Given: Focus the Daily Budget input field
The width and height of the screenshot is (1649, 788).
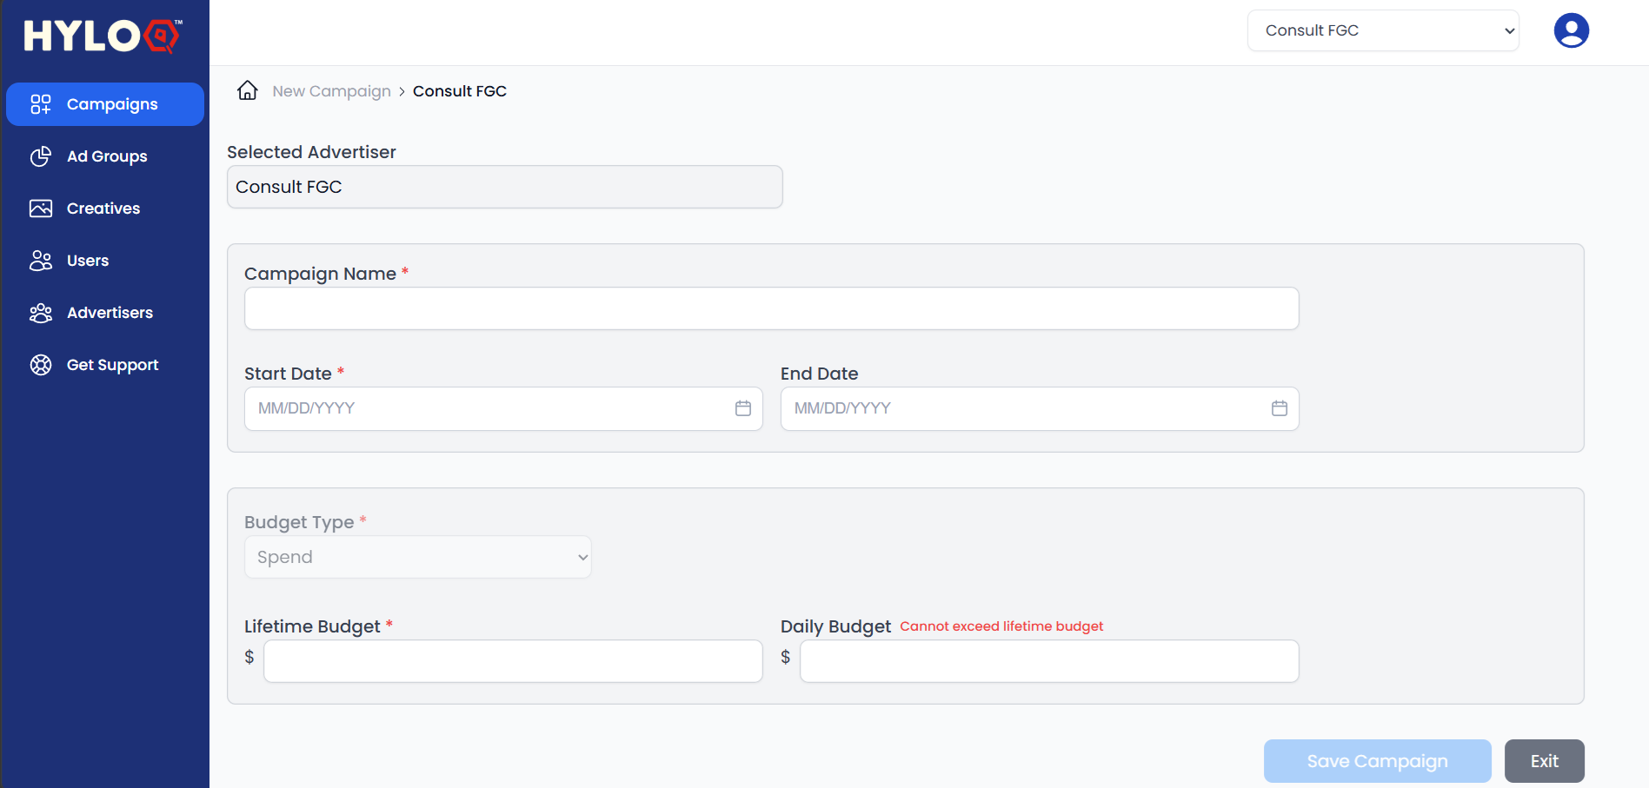Looking at the screenshot, I should pyautogui.click(x=1049, y=661).
